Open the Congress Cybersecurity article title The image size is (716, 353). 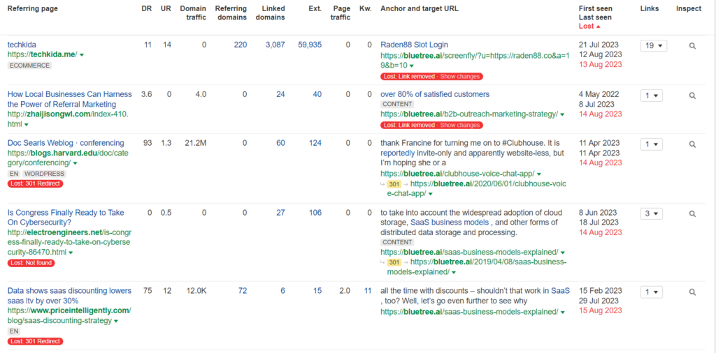pos(66,217)
